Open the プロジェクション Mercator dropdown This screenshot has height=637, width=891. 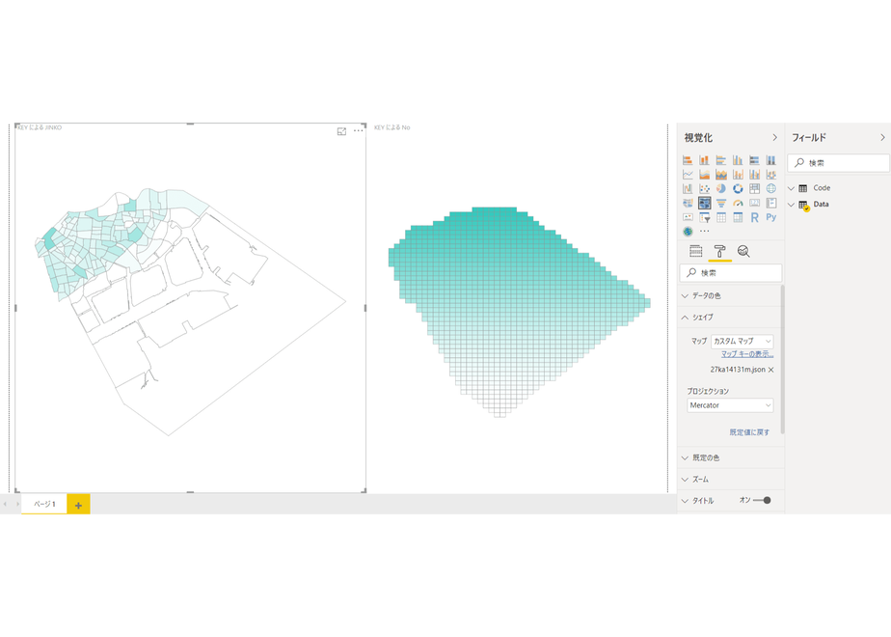coord(730,405)
